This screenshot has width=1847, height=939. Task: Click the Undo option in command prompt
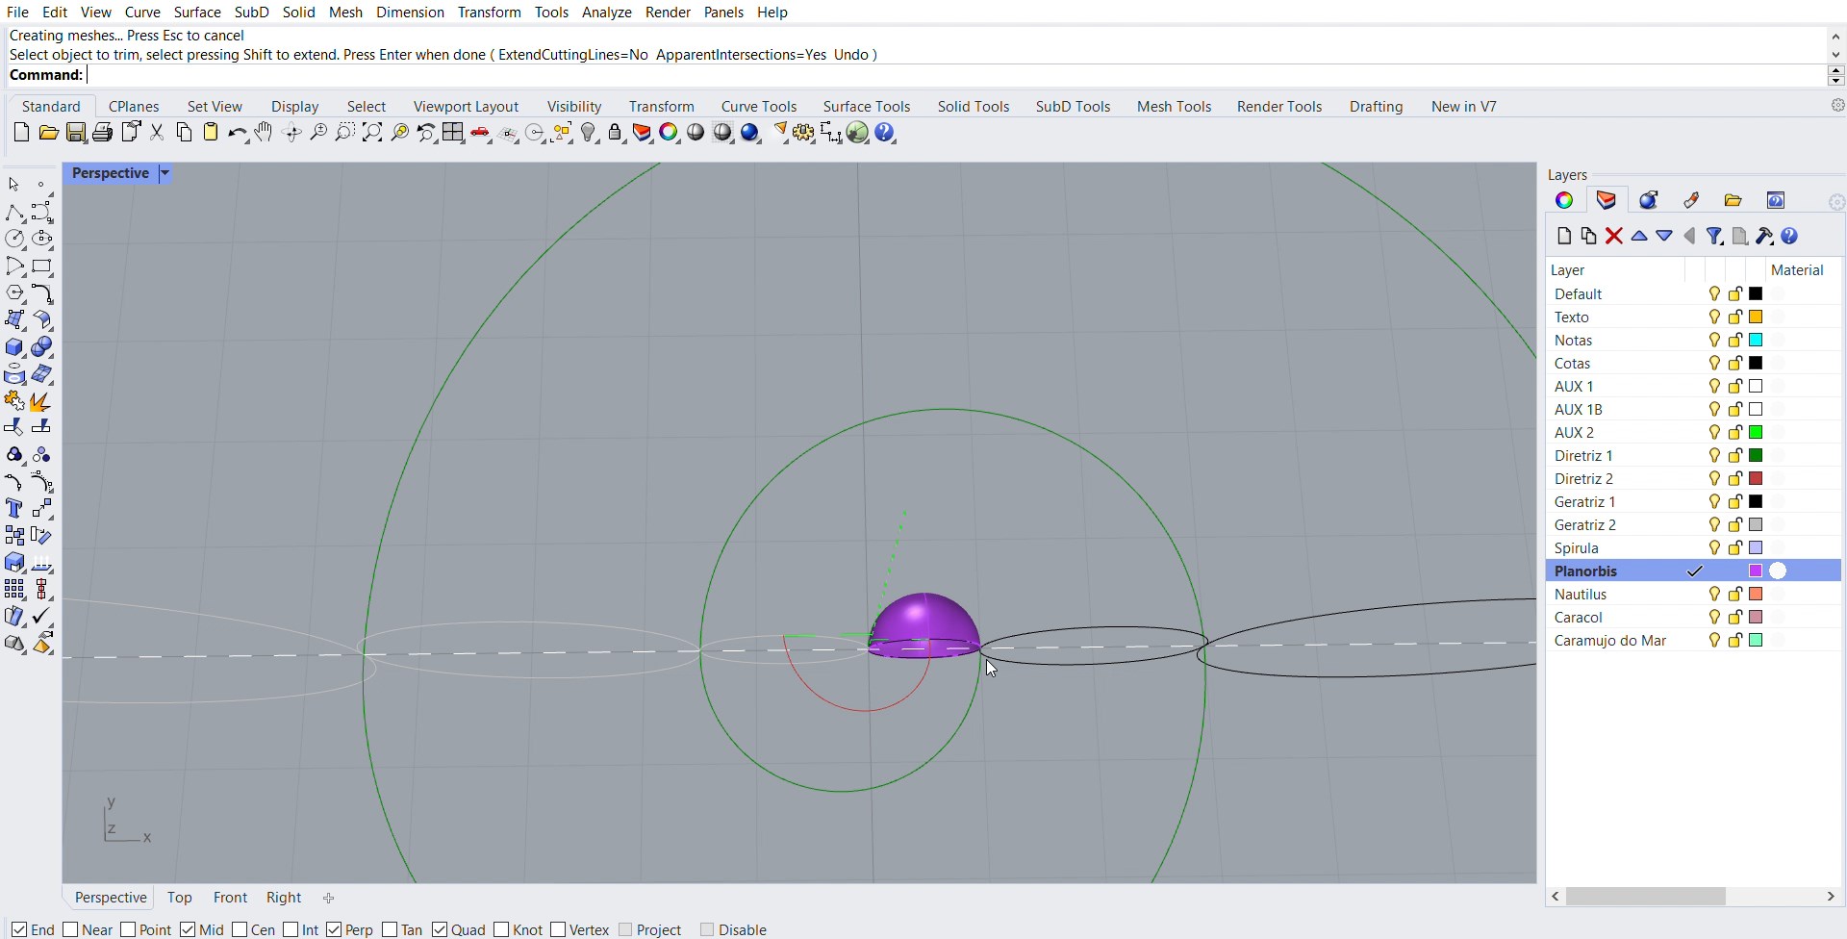(850, 55)
